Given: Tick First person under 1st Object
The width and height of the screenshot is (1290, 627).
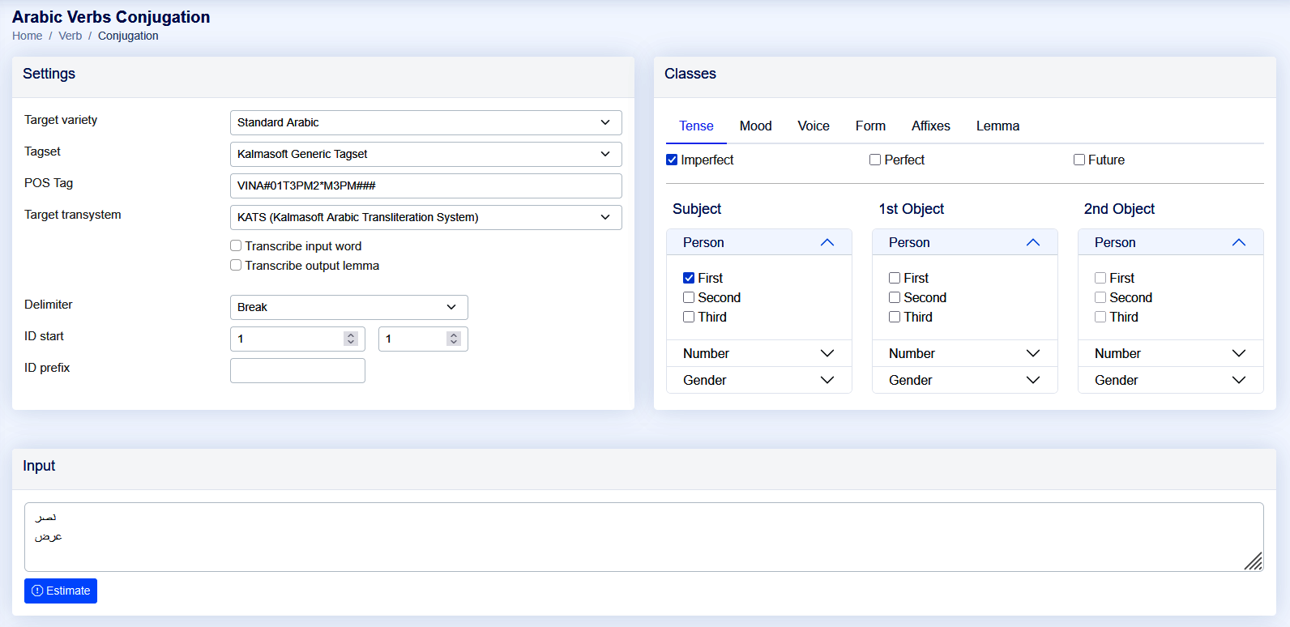Looking at the screenshot, I should click(x=895, y=278).
